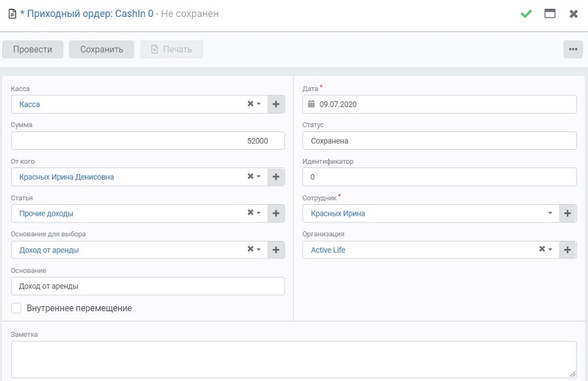Clear the Active Life organization value
Image resolution: width=588 pixels, height=381 pixels.
click(x=542, y=249)
